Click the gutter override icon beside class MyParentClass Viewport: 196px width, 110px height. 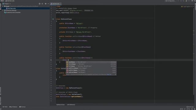[x=53, y=19]
